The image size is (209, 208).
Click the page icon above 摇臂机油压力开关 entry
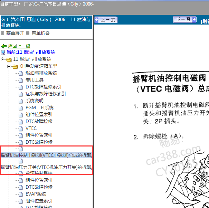(20, 161)
